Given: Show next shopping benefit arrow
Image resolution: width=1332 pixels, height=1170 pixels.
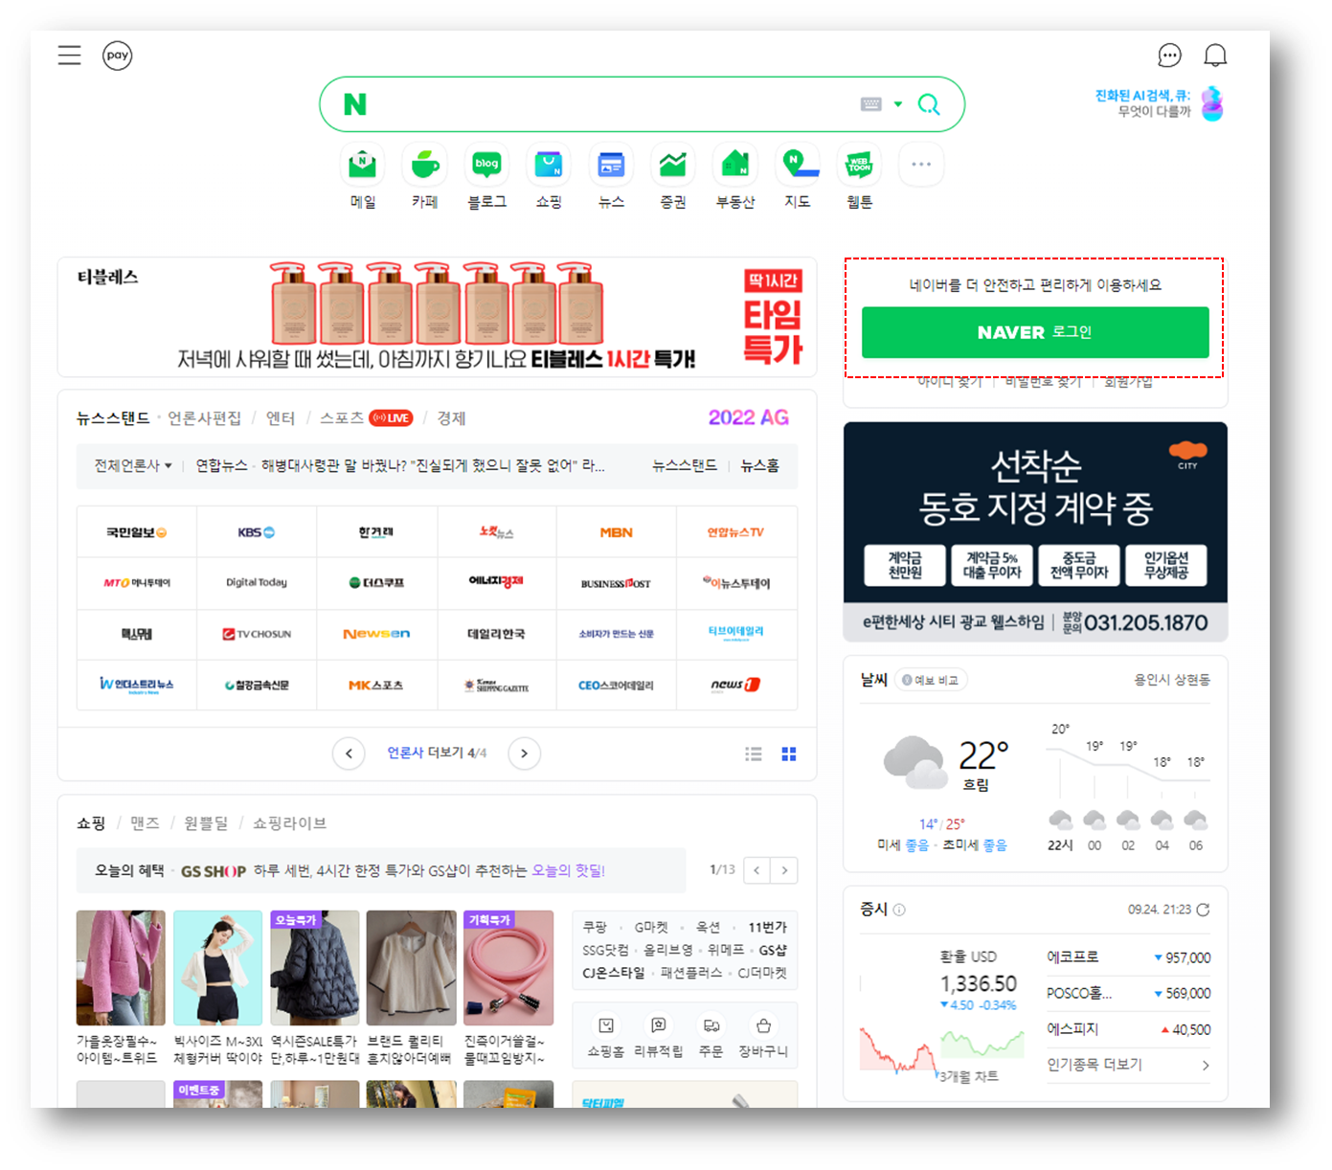Looking at the screenshot, I should coord(784,870).
